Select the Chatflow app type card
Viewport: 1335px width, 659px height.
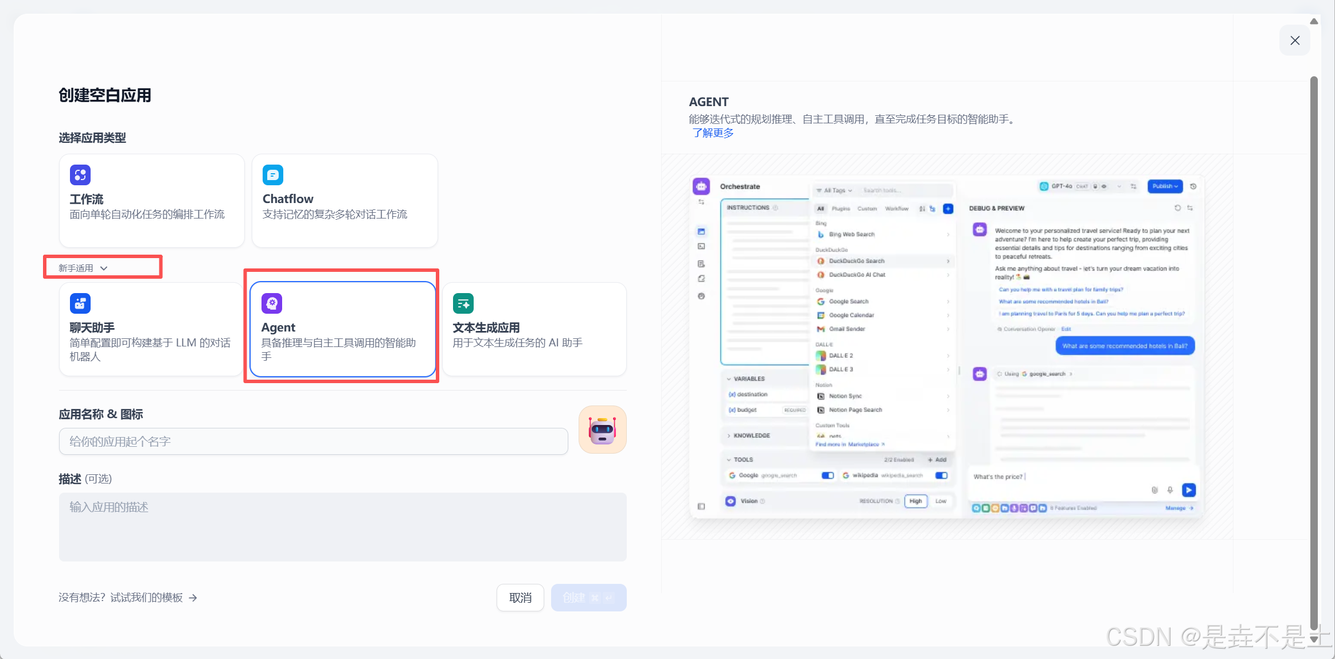(345, 201)
